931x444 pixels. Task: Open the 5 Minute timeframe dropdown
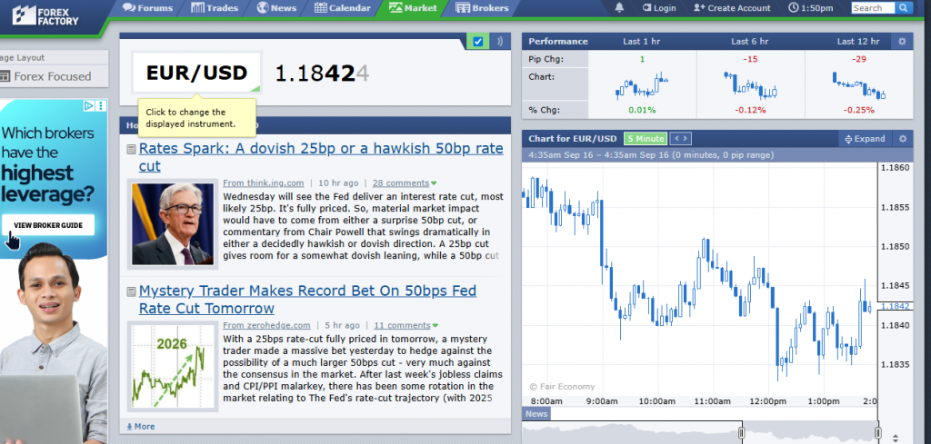point(646,139)
